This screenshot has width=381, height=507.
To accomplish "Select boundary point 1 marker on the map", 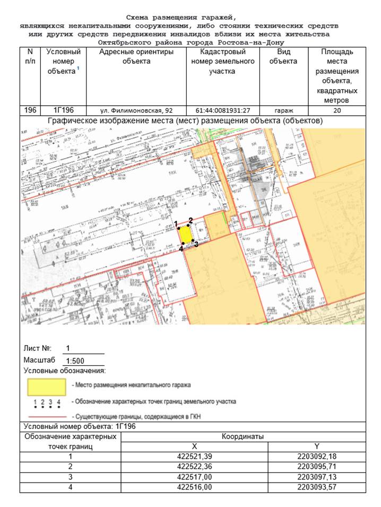I will [x=179, y=228].
